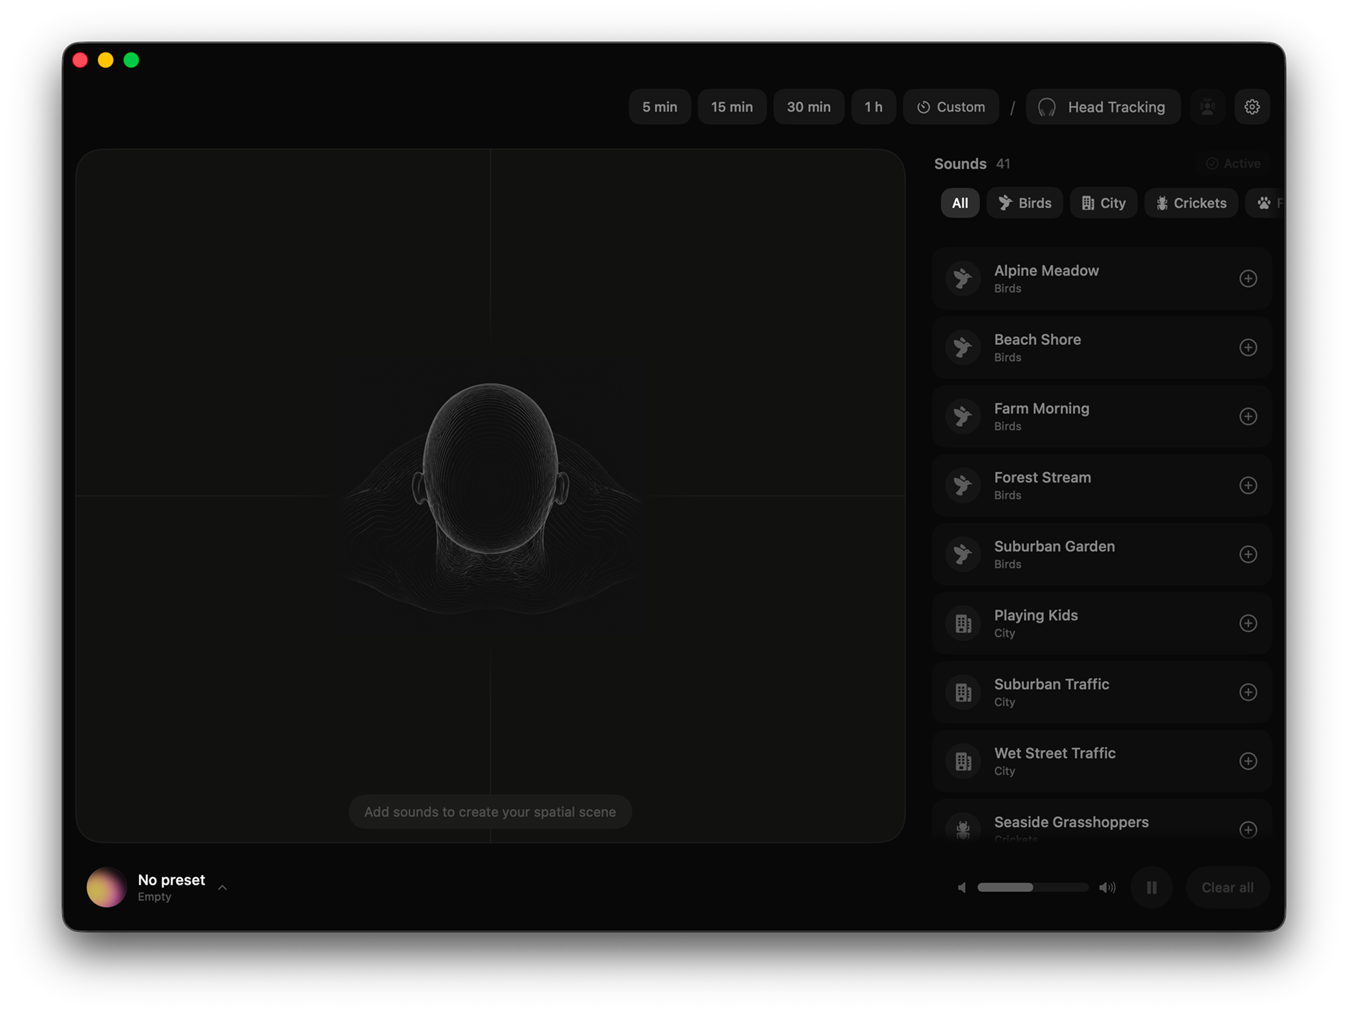Viewport: 1348px width, 1014px height.
Task: Add Forest Stream sound with plus icon
Action: pos(1248,486)
